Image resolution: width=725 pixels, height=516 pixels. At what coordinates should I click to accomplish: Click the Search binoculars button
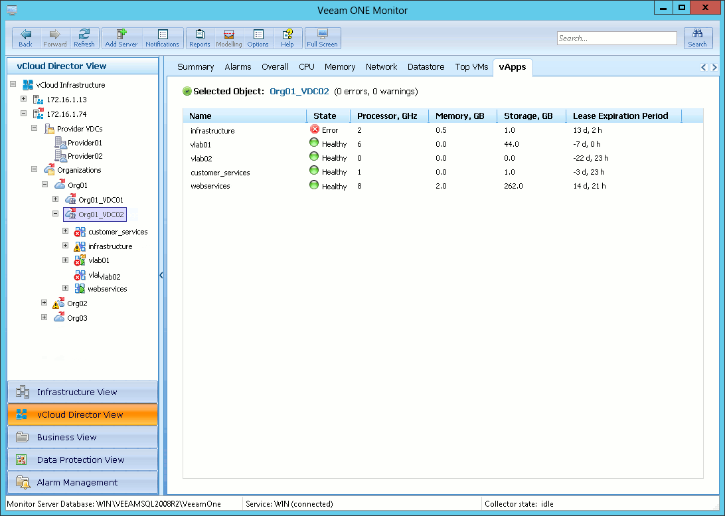[x=697, y=38]
